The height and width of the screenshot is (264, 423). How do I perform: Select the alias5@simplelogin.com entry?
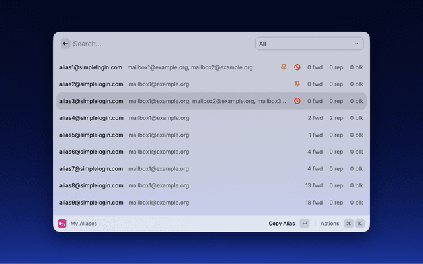pyautogui.click(x=91, y=135)
